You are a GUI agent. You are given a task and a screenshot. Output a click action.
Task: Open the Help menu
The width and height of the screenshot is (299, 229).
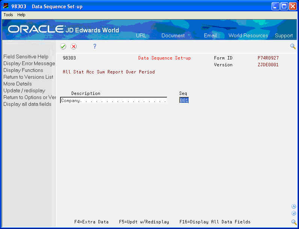pyautogui.click(x=21, y=15)
